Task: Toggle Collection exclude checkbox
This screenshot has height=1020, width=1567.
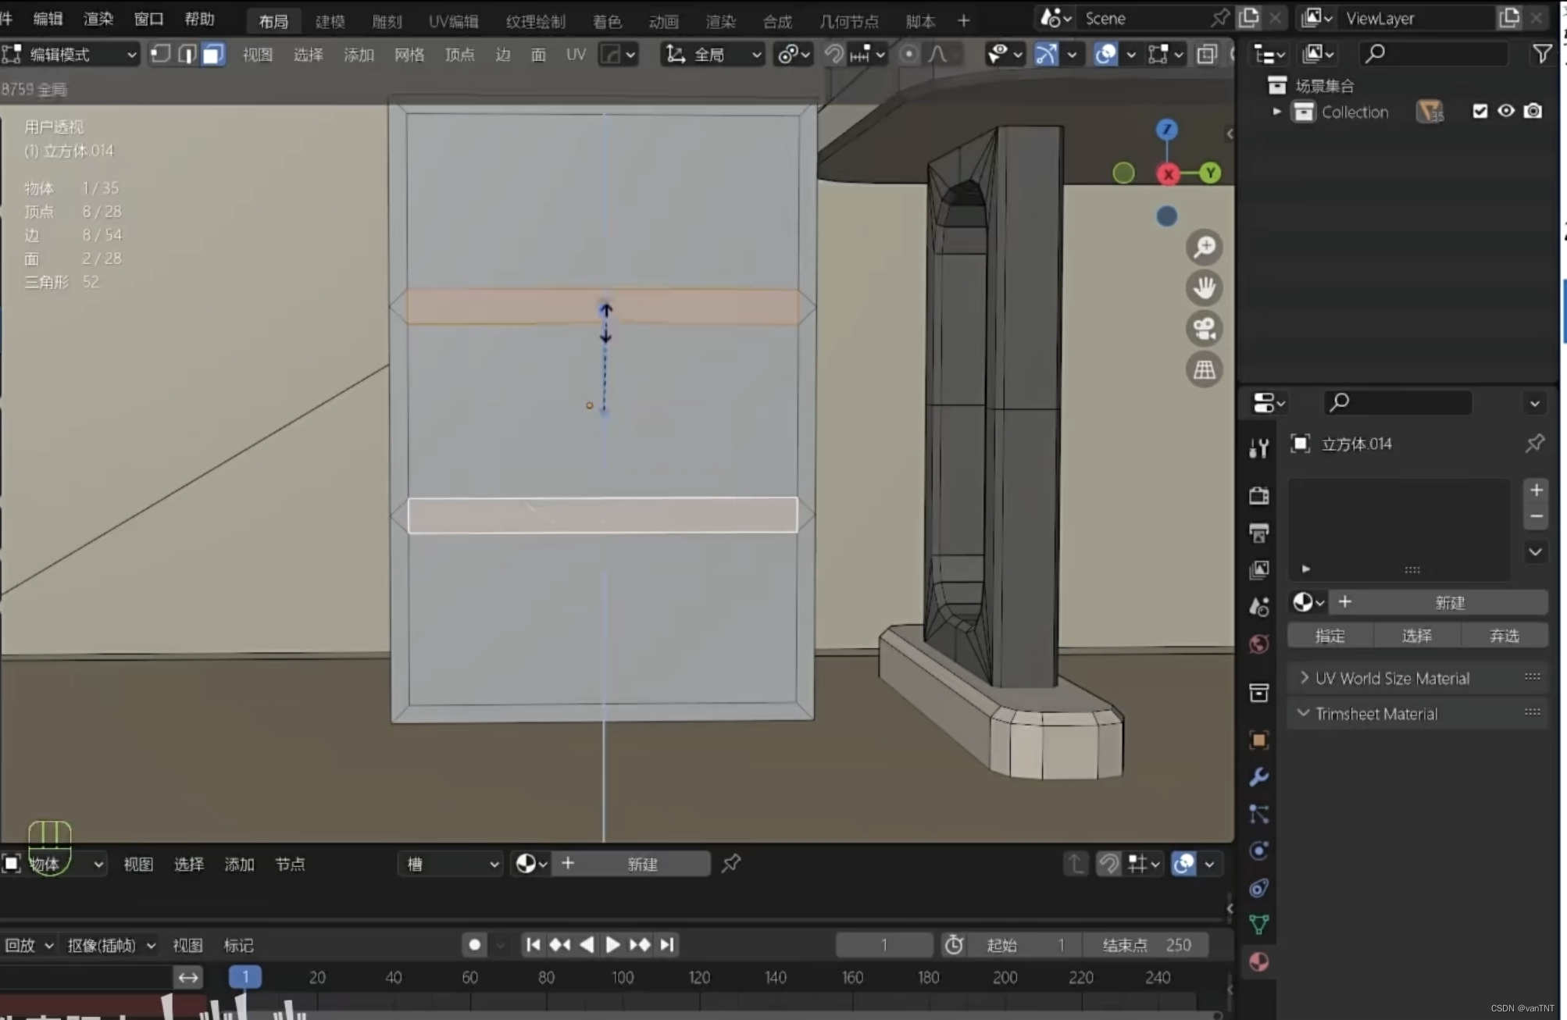Action: [1480, 111]
